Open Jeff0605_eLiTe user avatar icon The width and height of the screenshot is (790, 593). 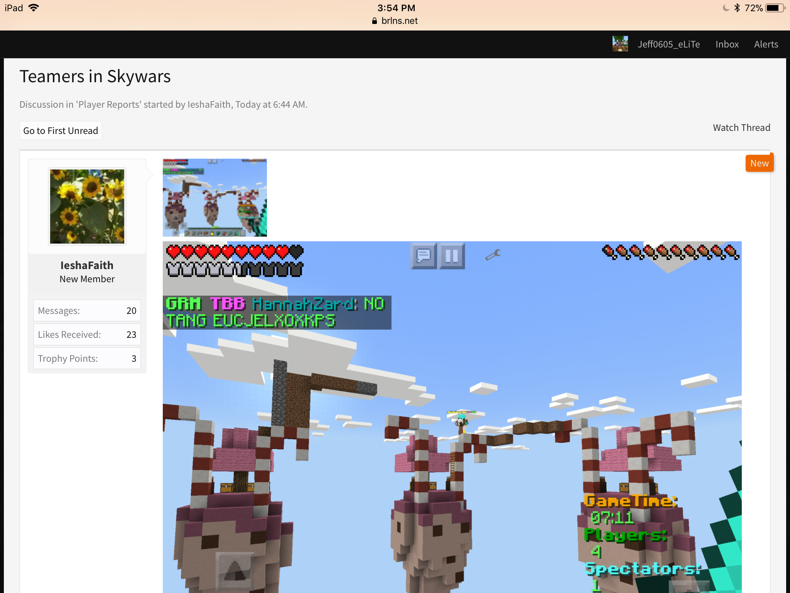(x=620, y=44)
